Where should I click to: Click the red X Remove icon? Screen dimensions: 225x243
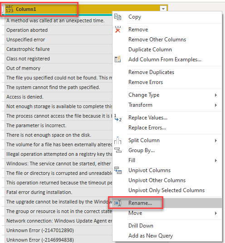(118, 29)
